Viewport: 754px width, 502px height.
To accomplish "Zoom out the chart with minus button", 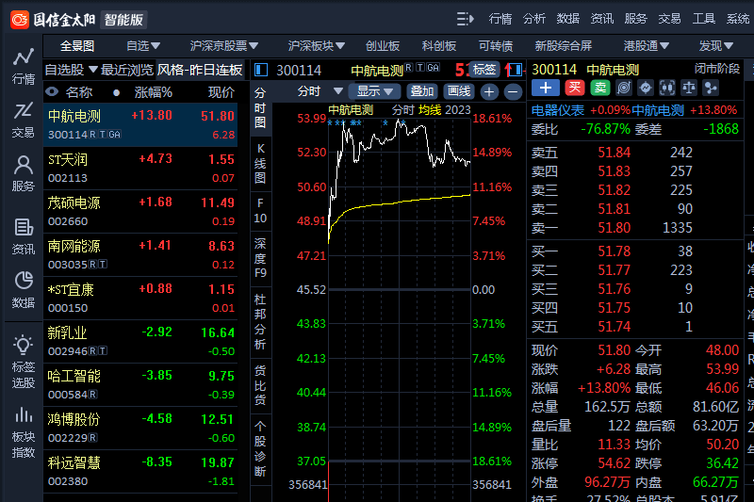I will [x=513, y=91].
